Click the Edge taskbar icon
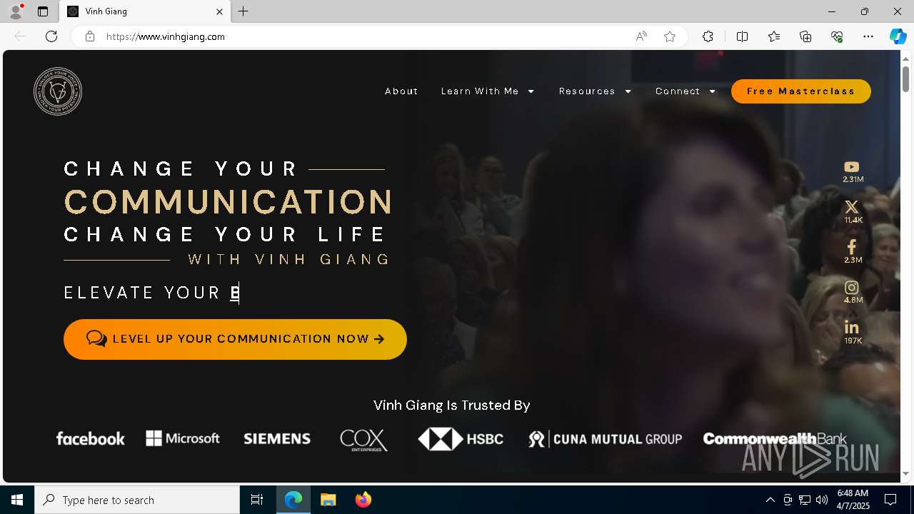 [x=293, y=500]
